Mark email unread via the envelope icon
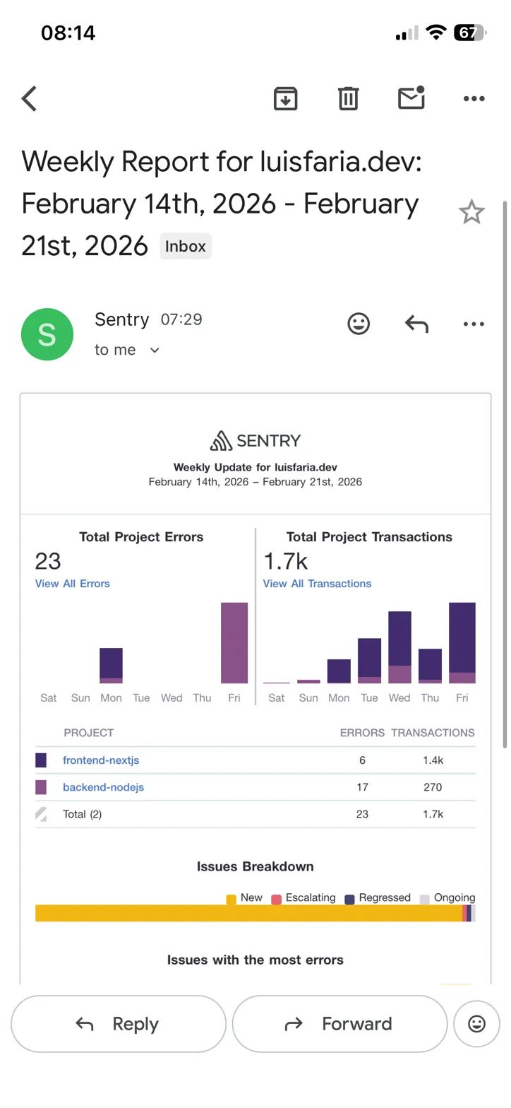This screenshot has width=511, height=1108. coord(411,98)
